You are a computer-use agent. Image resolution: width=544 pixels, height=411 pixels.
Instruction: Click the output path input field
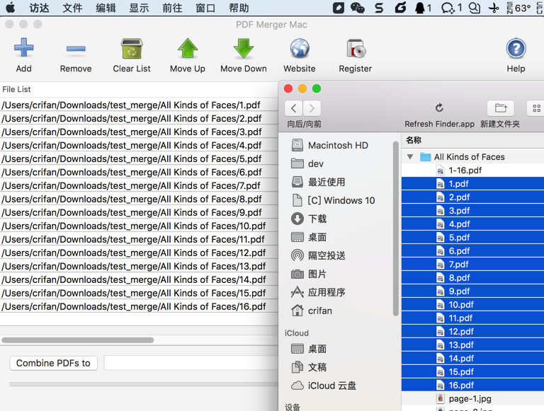pos(191,363)
